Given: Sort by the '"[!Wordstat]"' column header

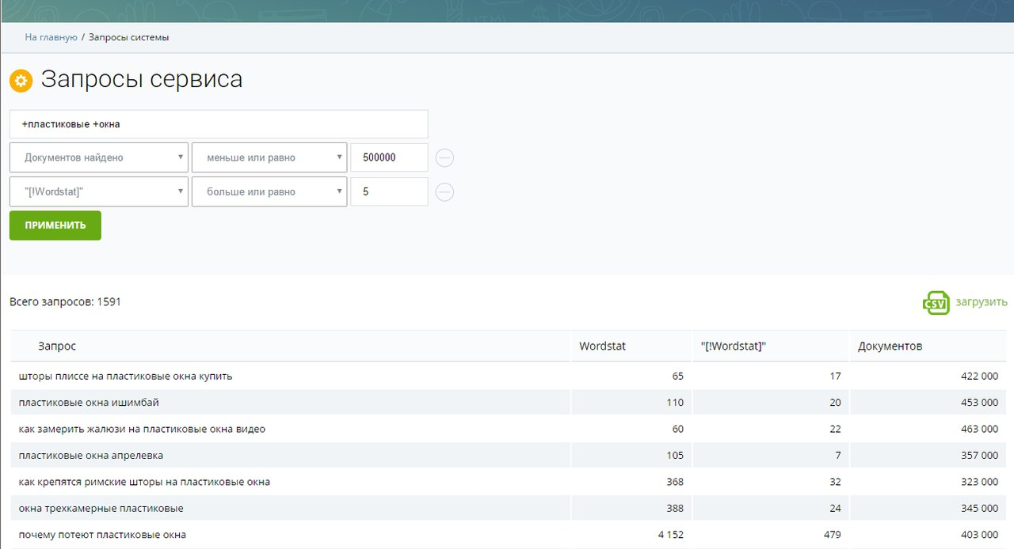Looking at the screenshot, I should [x=733, y=346].
